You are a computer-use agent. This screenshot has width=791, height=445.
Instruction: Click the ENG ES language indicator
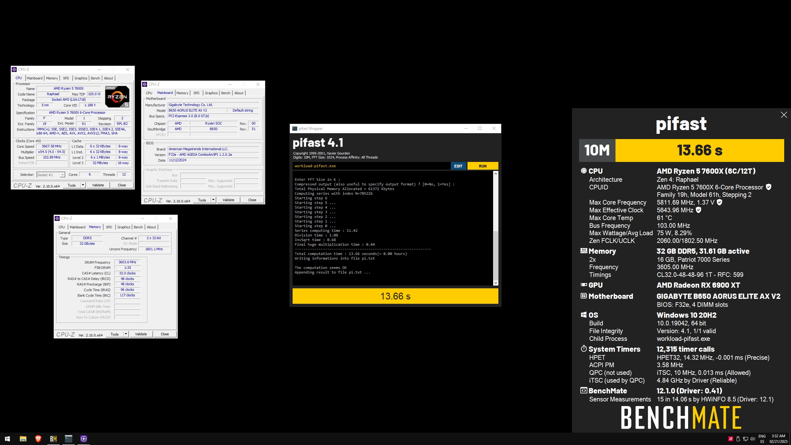762,439
